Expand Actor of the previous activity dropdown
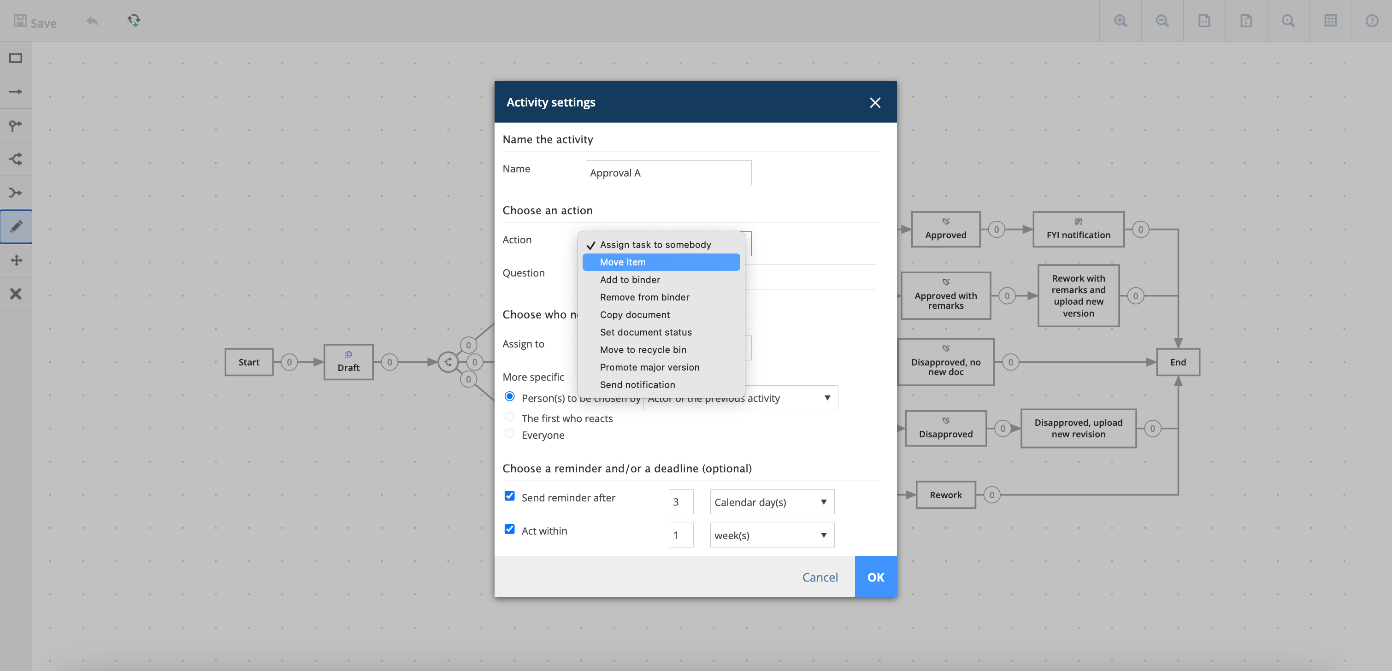This screenshot has height=671, width=1392. [x=826, y=398]
